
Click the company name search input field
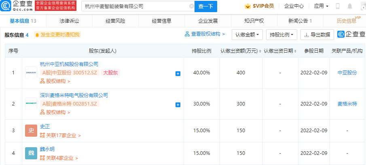[x=135, y=6]
